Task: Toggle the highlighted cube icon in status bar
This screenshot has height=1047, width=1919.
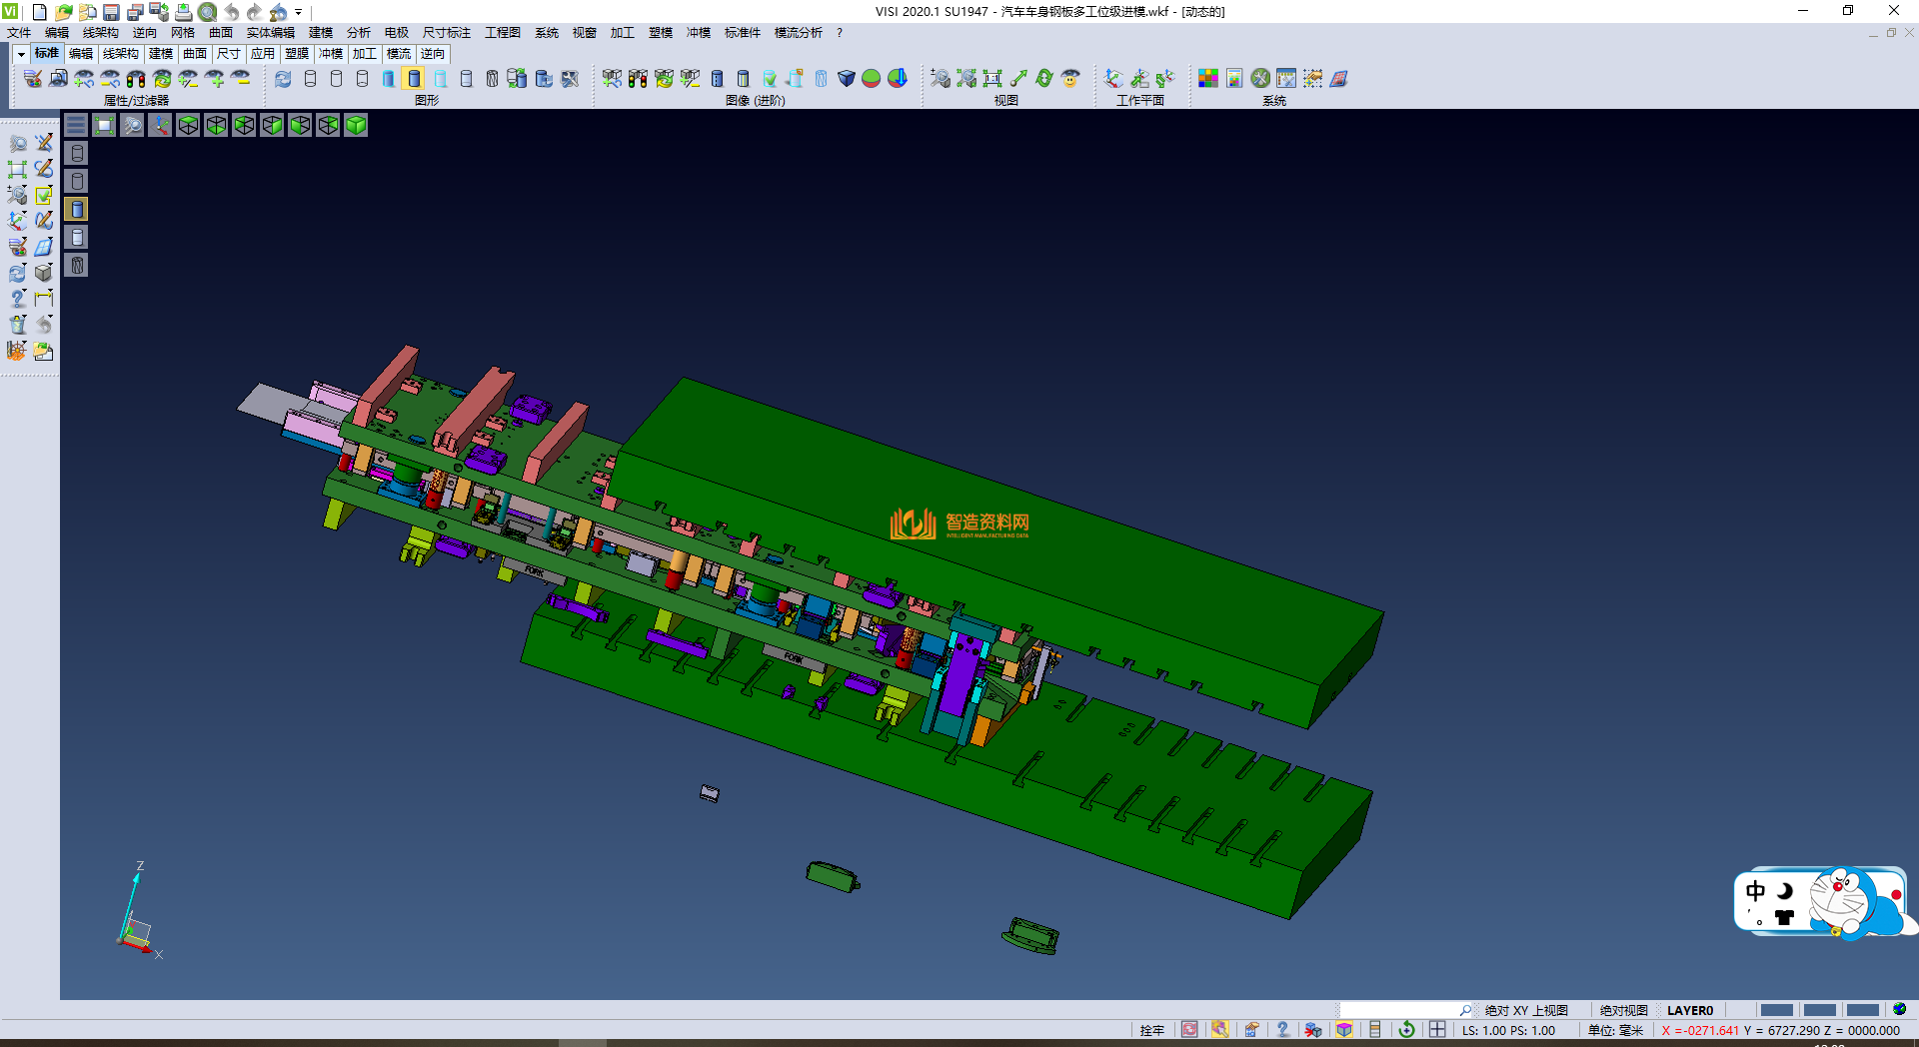Action: [x=1344, y=1030]
